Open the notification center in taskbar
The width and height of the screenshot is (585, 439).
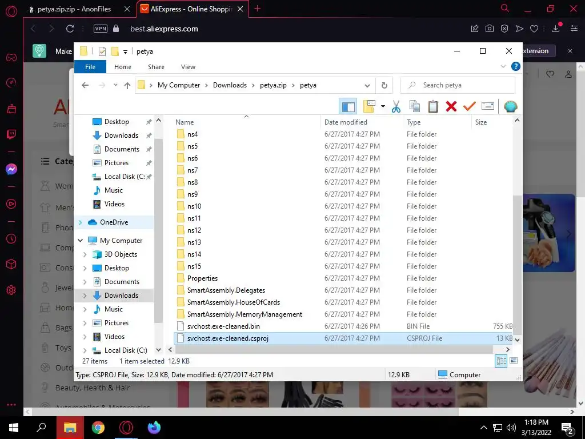tap(567, 429)
